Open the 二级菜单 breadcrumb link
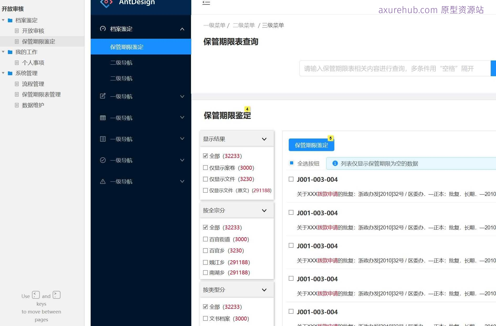Screen dimensions: 496x326 (244, 25)
